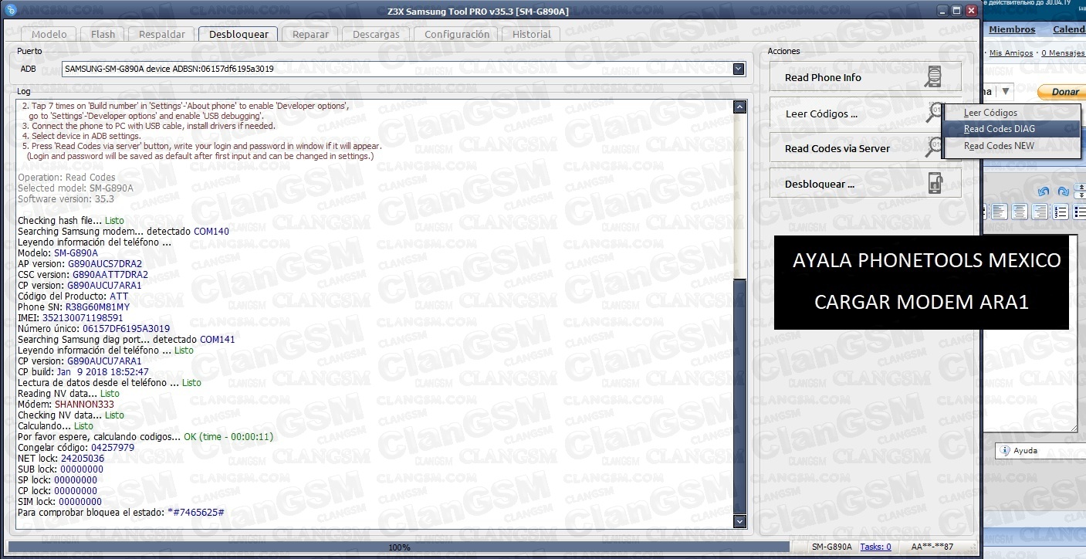
Task: Choose Leer Códigos from the popup menu
Action: [x=990, y=113]
